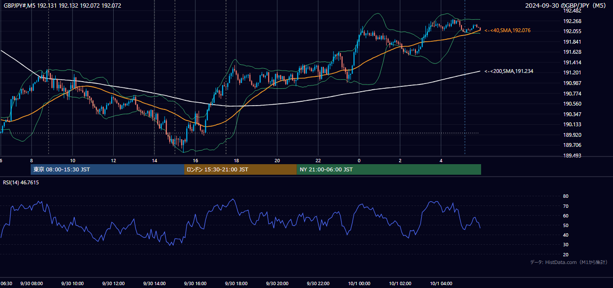
Task: Click RSI scale value 60
Action: tap(566, 216)
